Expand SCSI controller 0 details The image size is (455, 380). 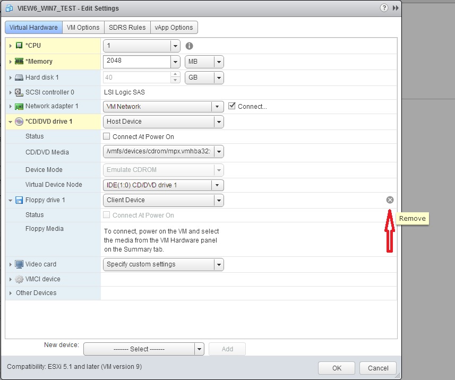[x=11, y=92]
